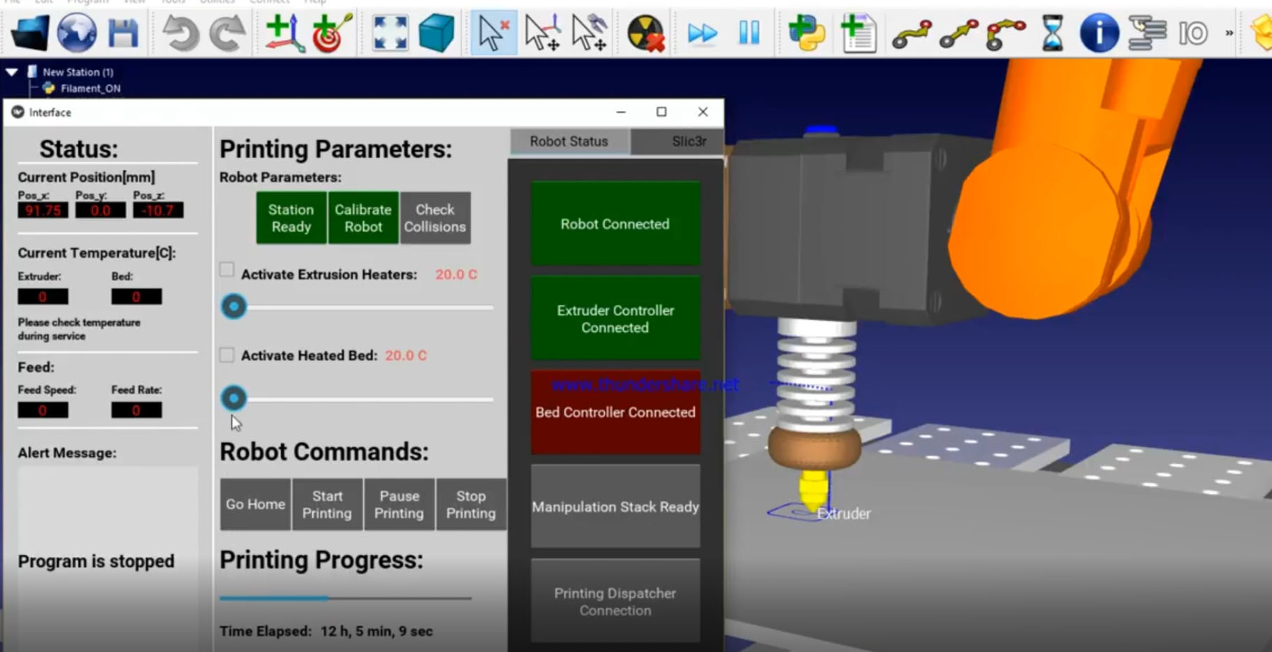Enable the Activate Extrusion Heaters checkbox

227,270
